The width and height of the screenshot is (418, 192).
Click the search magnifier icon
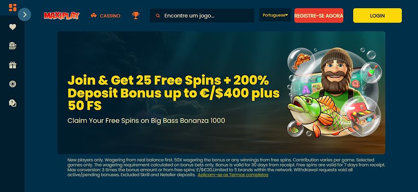[x=158, y=16]
